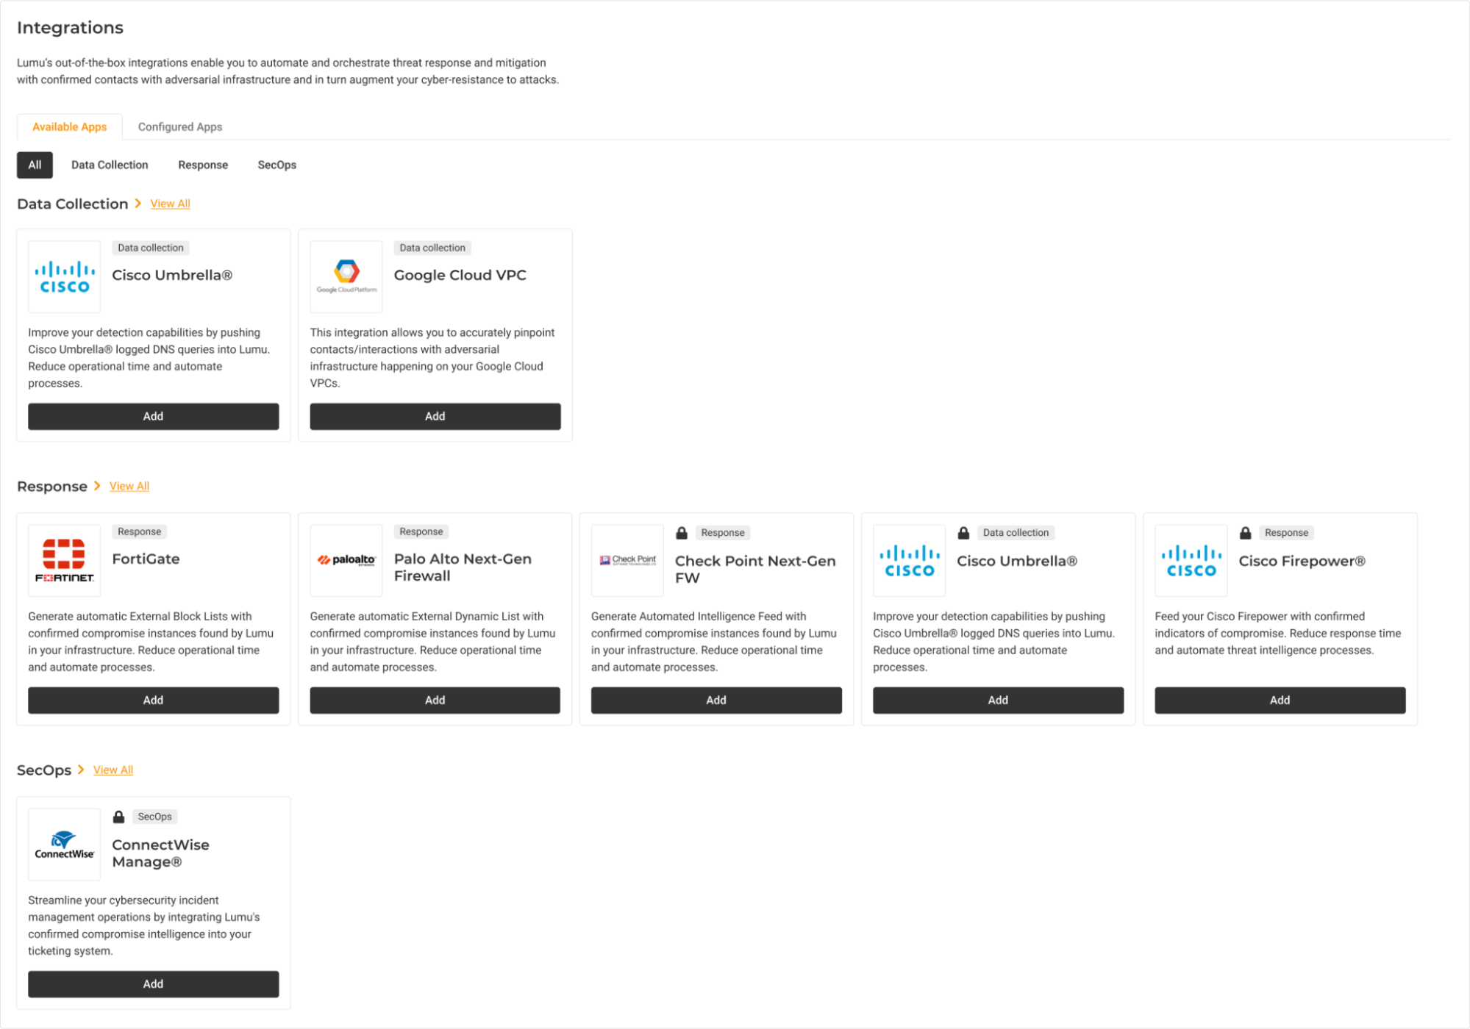Select the All filter pill
The width and height of the screenshot is (1470, 1029).
[x=35, y=165]
